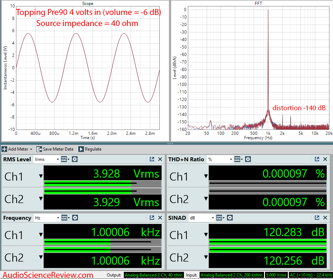Open Frequency unit dropdown (Hz)
333x279 pixels.
click(x=47, y=218)
